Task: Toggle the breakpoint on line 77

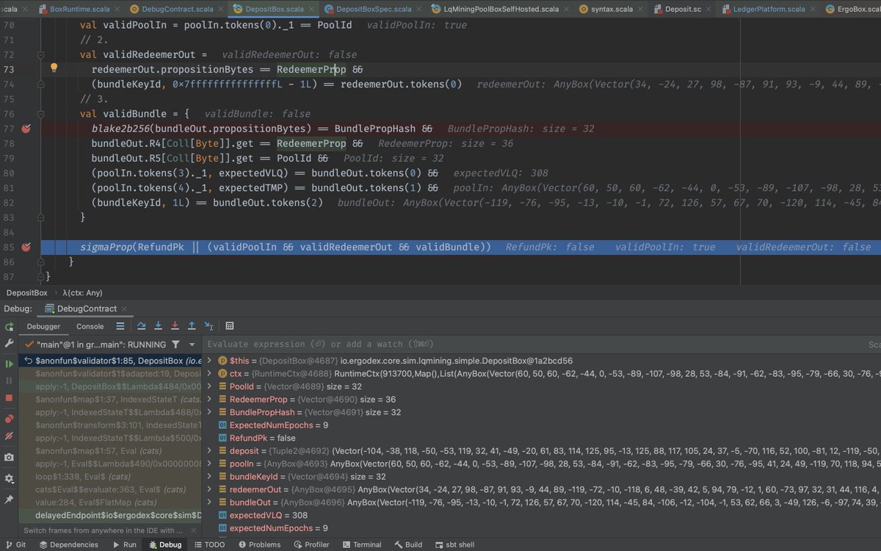Action: [26, 128]
